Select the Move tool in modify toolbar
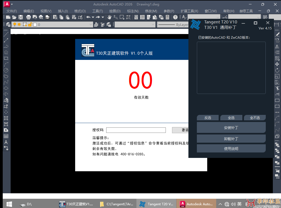The image size is (281, 208). (277, 64)
